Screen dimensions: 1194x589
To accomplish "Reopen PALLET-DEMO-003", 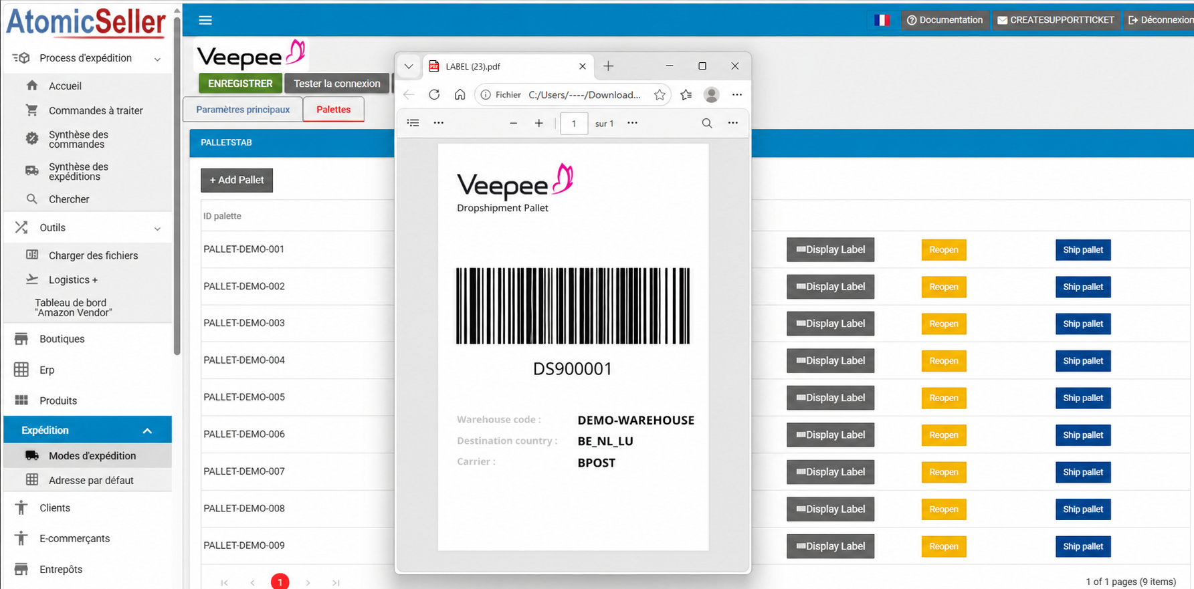I will click(944, 324).
